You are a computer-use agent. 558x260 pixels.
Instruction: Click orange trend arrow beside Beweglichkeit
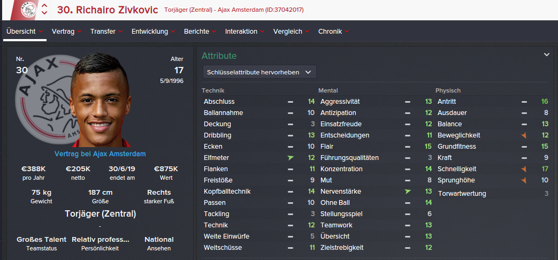pyautogui.click(x=524, y=135)
